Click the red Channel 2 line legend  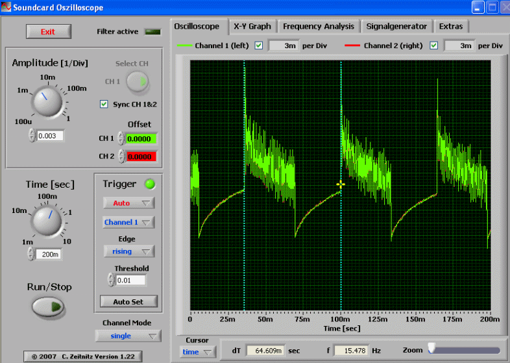tap(352, 45)
